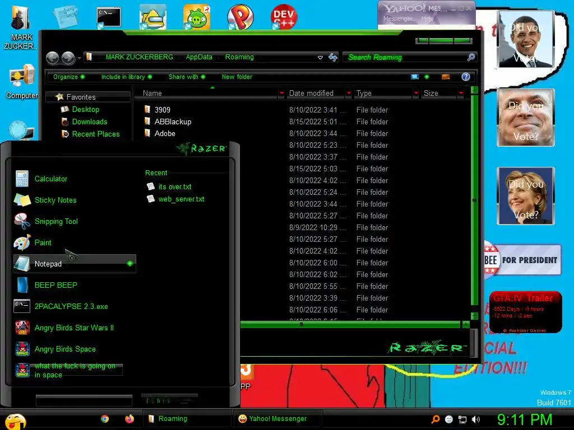The height and width of the screenshot is (430, 574).
Task: Open Command Prompt desktop shortcut
Action: 108,18
